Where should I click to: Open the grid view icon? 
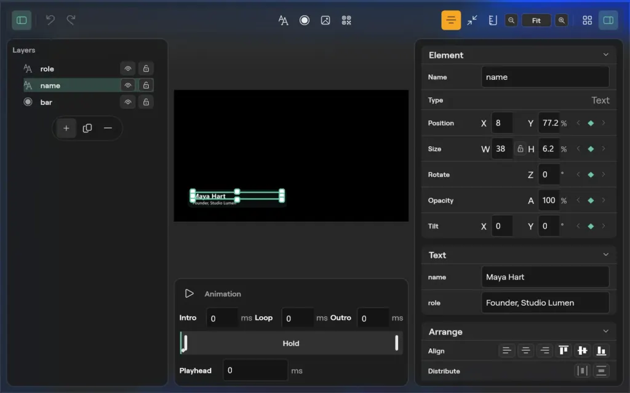[x=588, y=20]
